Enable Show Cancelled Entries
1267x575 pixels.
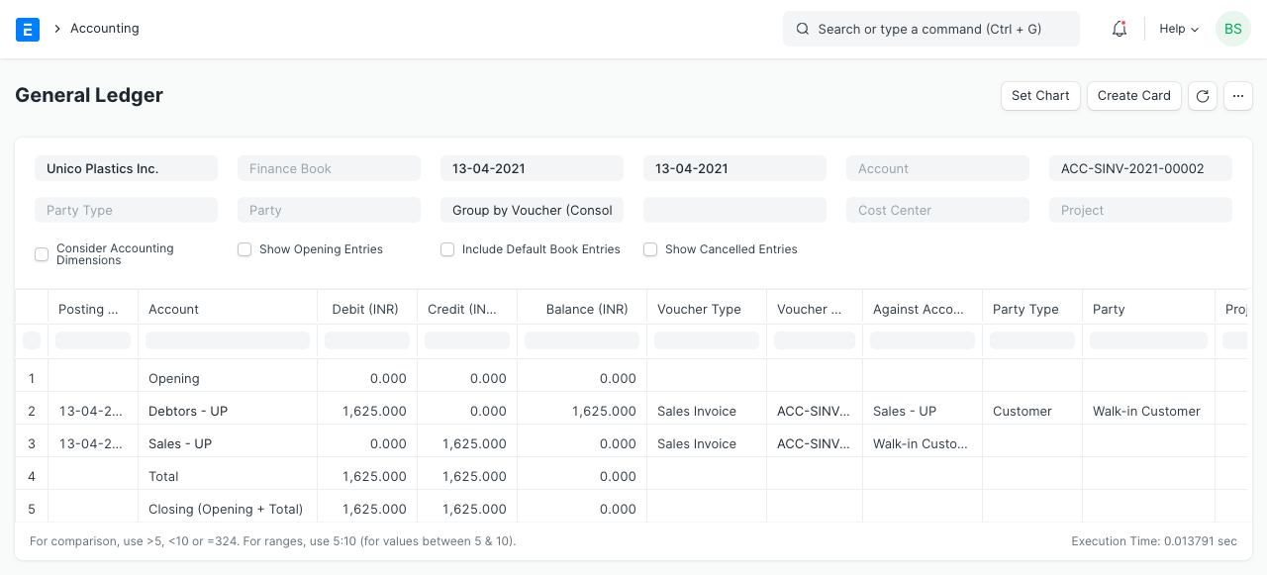650,249
